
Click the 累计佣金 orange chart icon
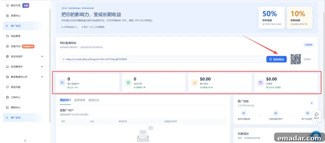tap(195, 82)
